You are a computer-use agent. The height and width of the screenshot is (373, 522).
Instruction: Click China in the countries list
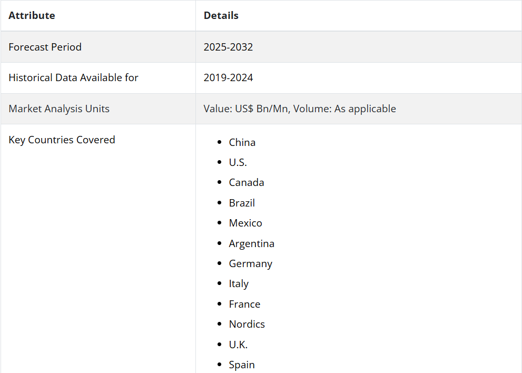pos(242,143)
